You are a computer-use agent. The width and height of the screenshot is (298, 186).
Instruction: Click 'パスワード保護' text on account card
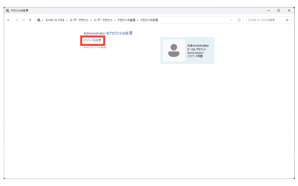[x=195, y=56]
